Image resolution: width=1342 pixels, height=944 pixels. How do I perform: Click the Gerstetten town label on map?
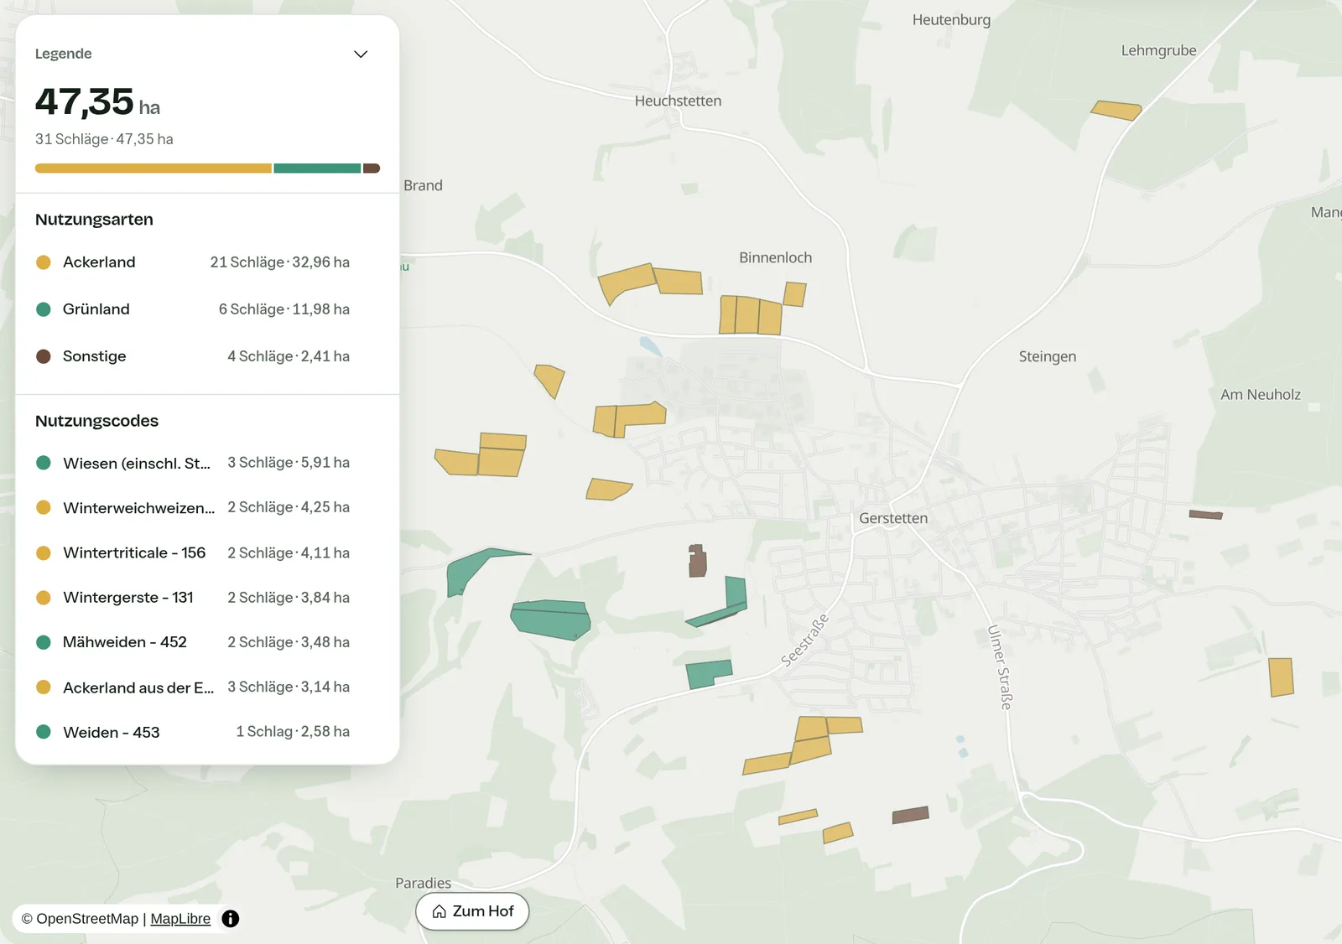[893, 518]
